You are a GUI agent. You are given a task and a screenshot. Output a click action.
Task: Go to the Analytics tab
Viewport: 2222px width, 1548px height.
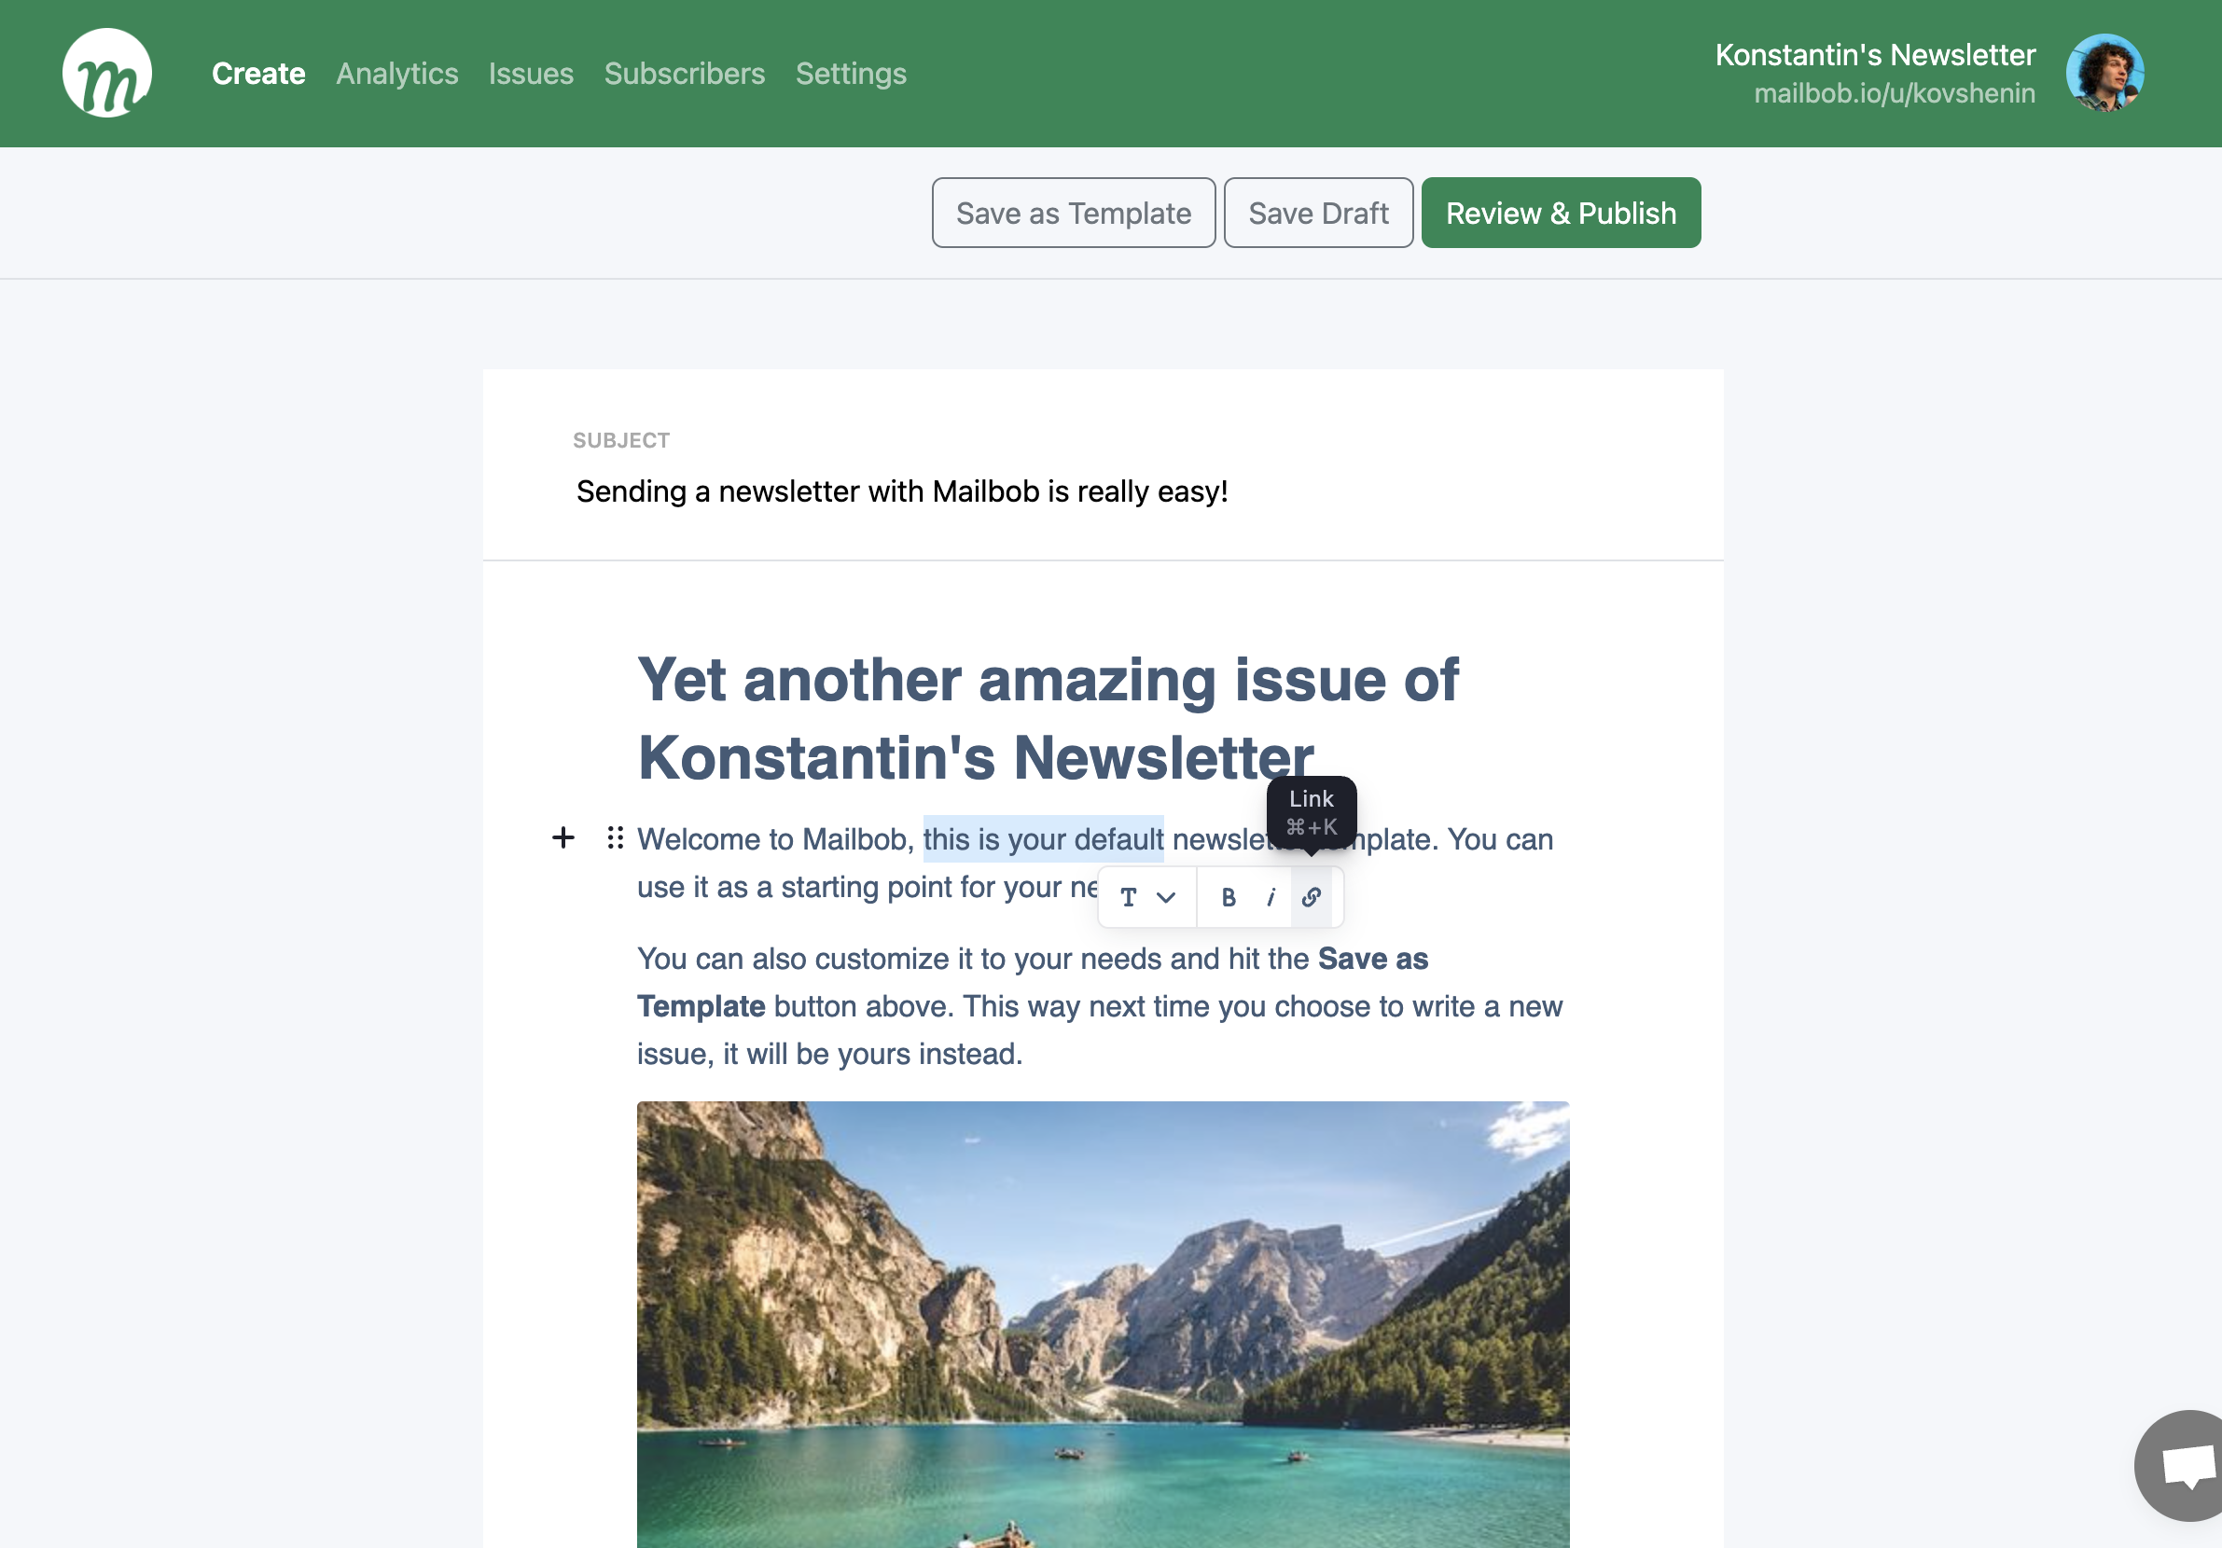pyautogui.click(x=396, y=74)
